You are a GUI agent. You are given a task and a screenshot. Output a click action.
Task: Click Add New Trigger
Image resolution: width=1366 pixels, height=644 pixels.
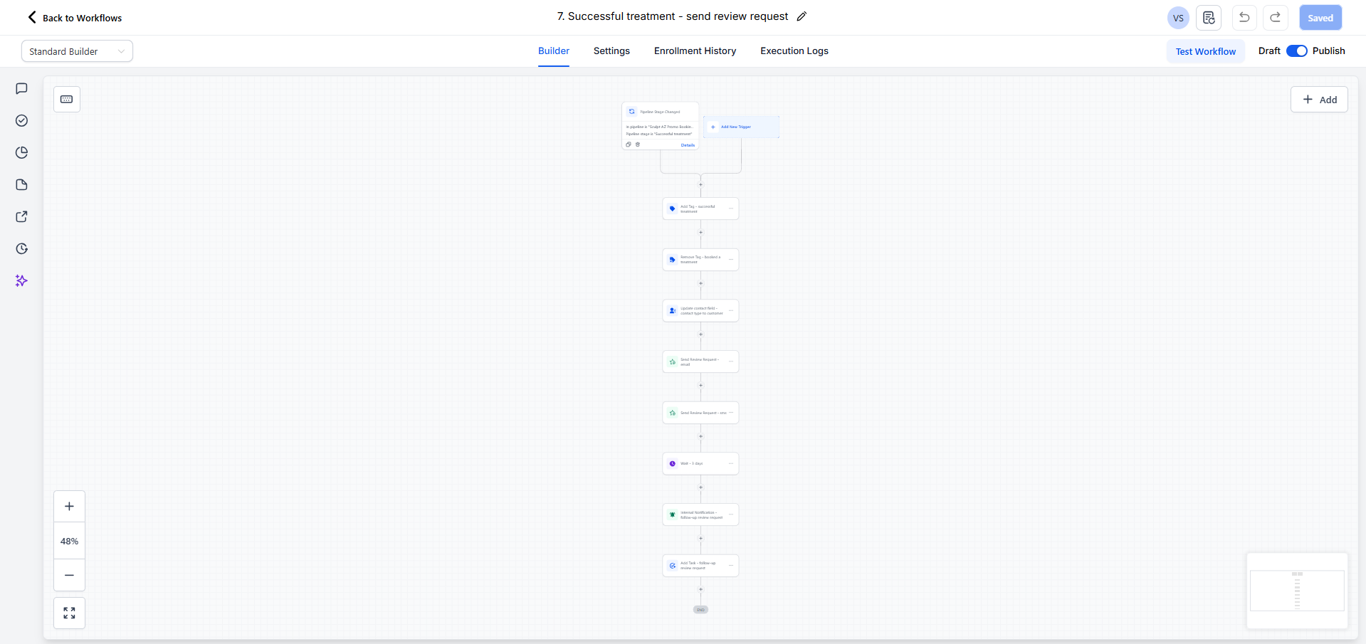point(735,127)
